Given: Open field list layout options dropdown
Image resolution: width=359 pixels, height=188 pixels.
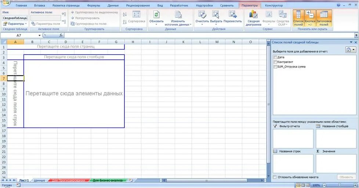Looking at the screenshot, I should [x=351, y=49].
